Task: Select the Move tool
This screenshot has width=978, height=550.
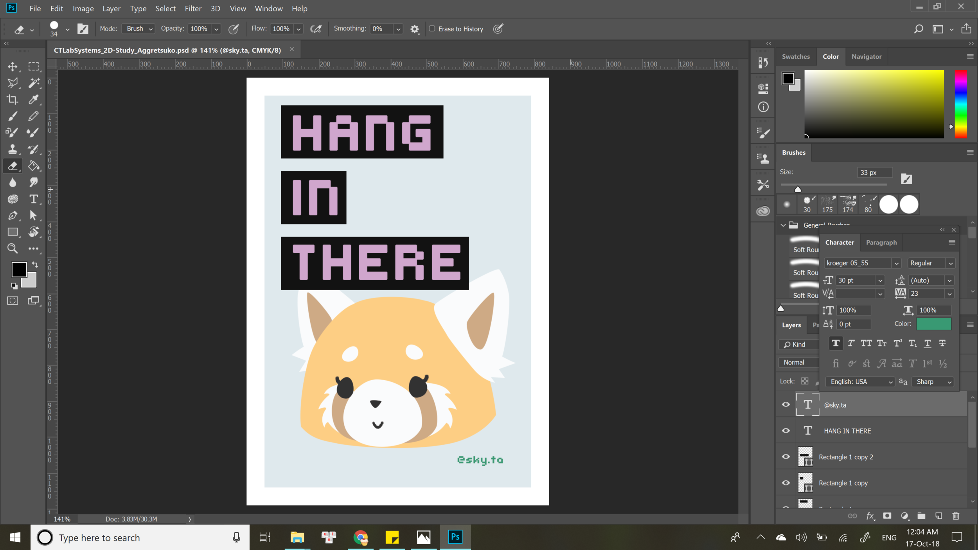Action: [13, 66]
